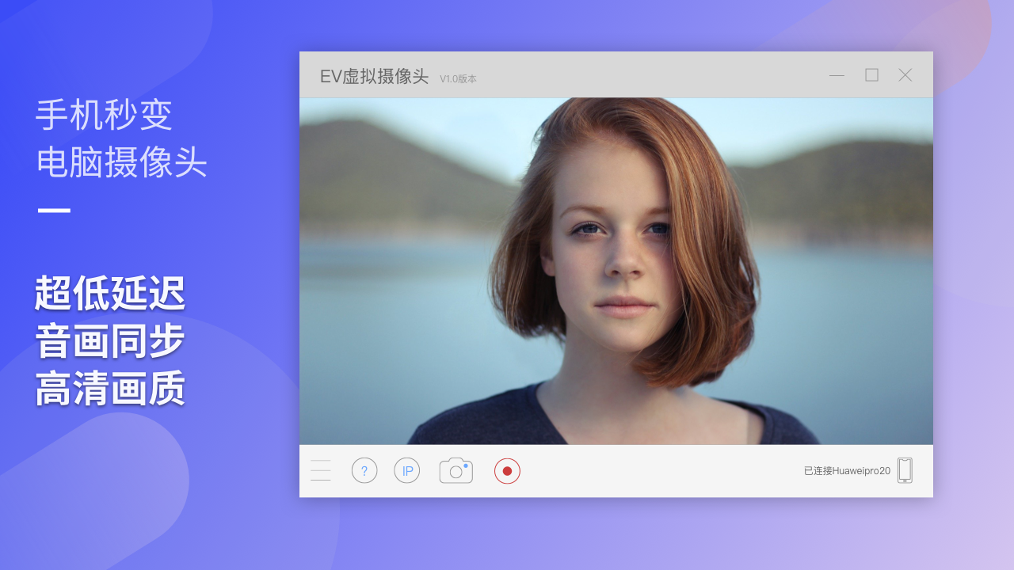This screenshot has width=1014, height=570.
Task: Minimize the EV虚拟摄像头 window
Action: pos(837,75)
